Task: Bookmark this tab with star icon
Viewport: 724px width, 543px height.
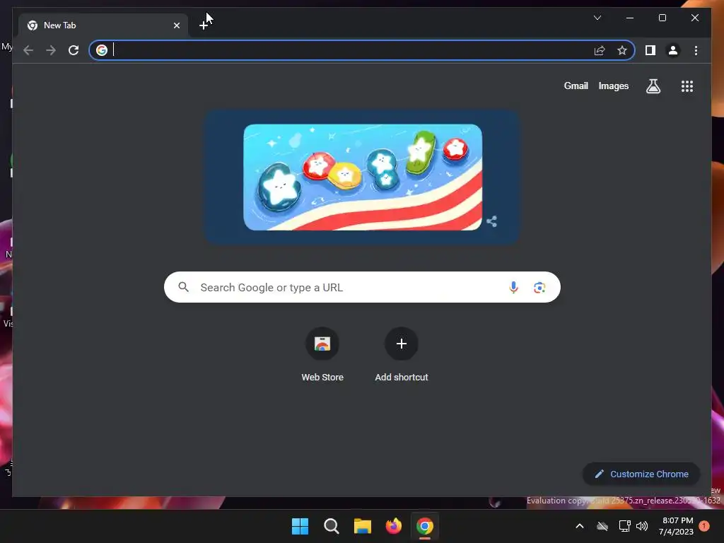Action: pyautogui.click(x=622, y=50)
